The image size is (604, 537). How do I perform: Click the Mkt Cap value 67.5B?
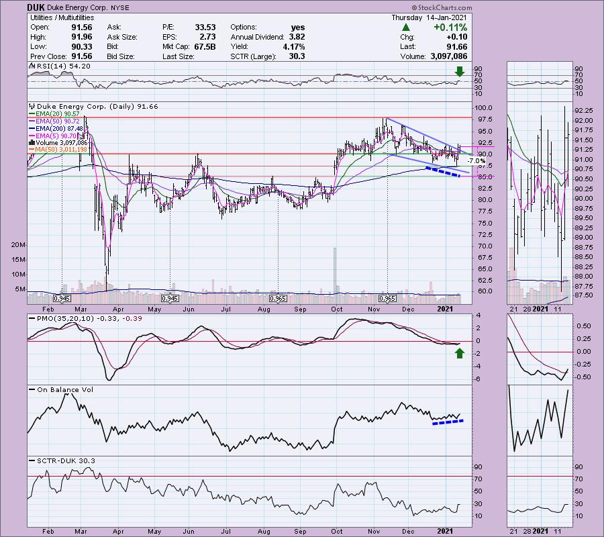pyautogui.click(x=205, y=46)
